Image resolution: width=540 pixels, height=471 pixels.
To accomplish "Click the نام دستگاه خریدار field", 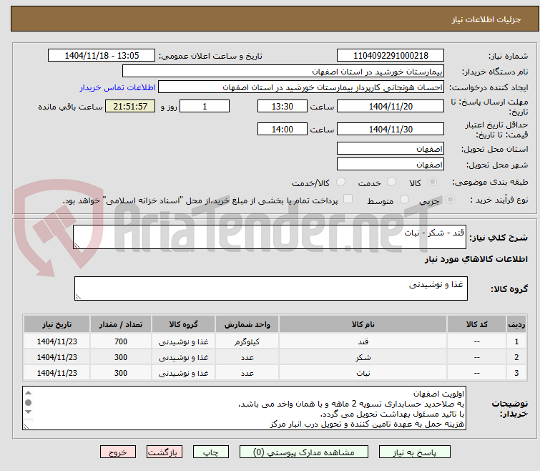I will click(x=283, y=72).
